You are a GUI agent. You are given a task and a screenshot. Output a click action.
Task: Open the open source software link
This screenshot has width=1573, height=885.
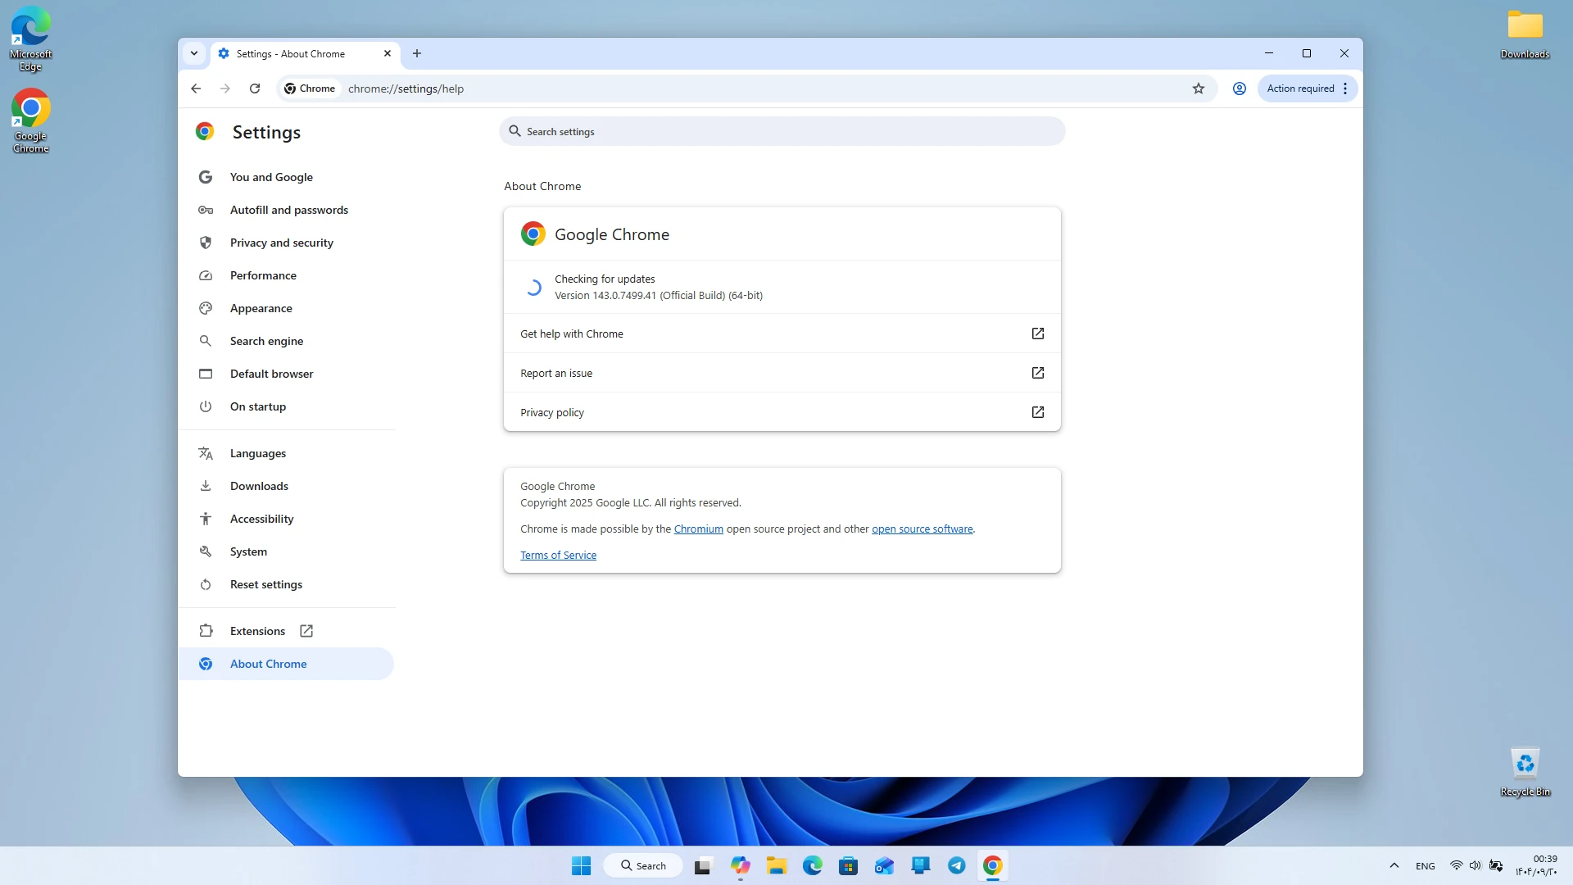coord(922,529)
